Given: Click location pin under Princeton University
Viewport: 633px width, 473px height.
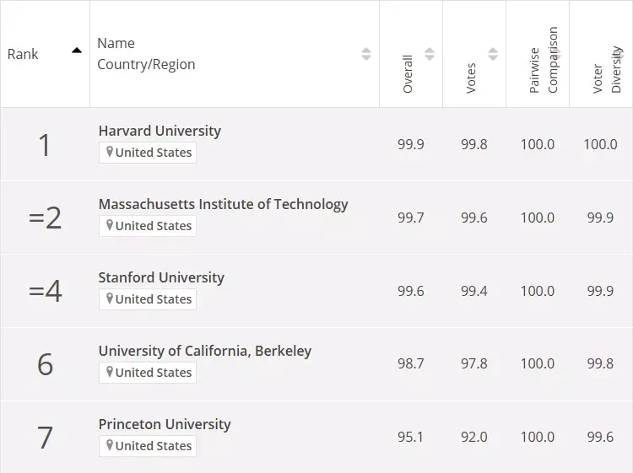Looking at the screenshot, I should tap(110, 445).
